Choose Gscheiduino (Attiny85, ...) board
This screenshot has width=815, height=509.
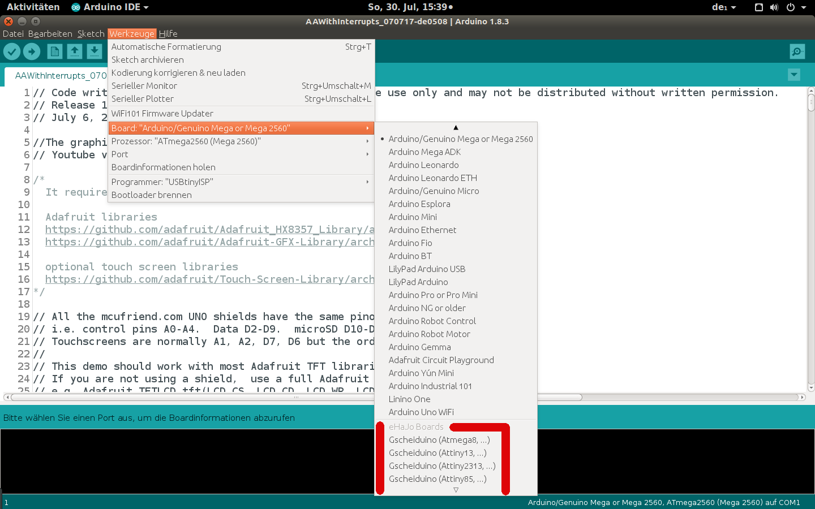click(x=456, y=479)
